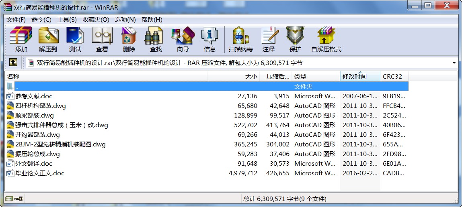Run the Test (测试) archive tool
Image resolution: width=462 pixels, height=207 pixels.
[75, 36]
